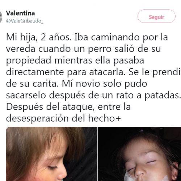This screenshot has height=181, width=181.
Task: Click the final line 'desesperación del hecho+'
Action: tap(63, 118)
